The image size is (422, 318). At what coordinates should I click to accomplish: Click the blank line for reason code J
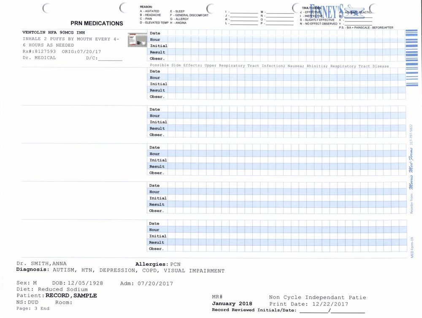244,16
